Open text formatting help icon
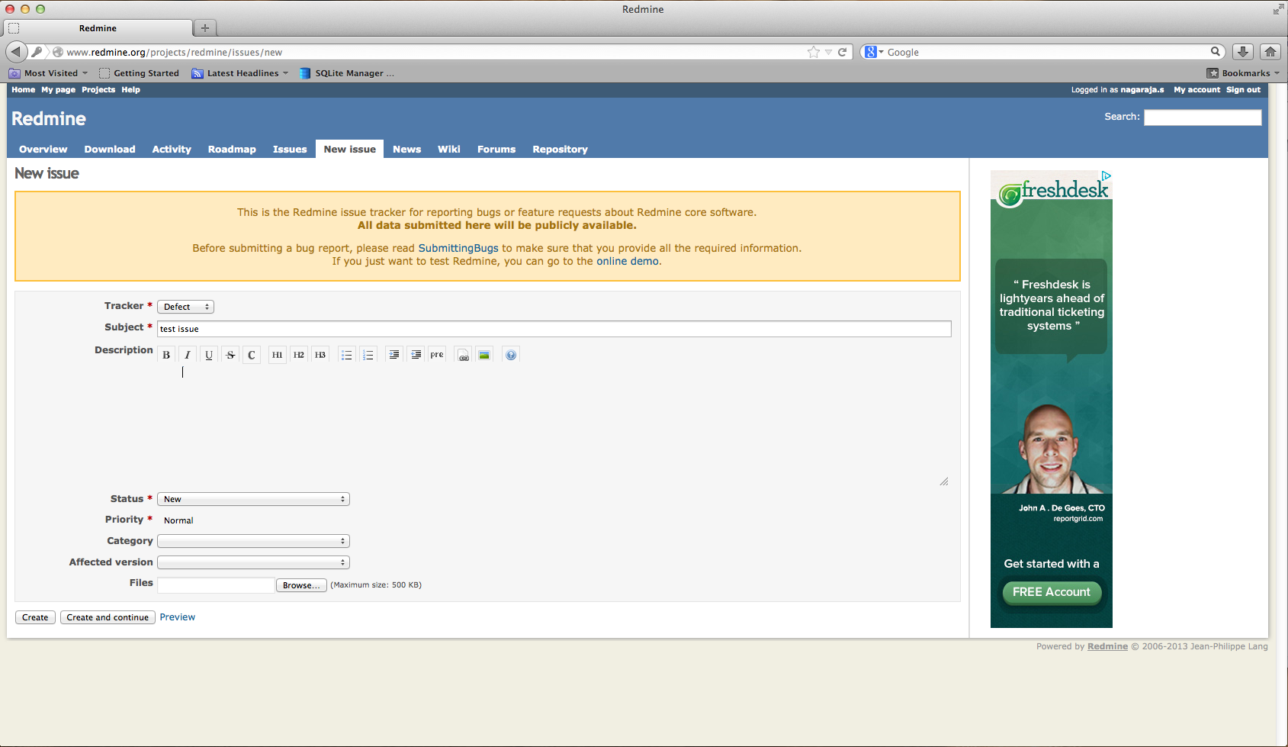Viewport: 1288px width, 747px height. click(511, 355)
